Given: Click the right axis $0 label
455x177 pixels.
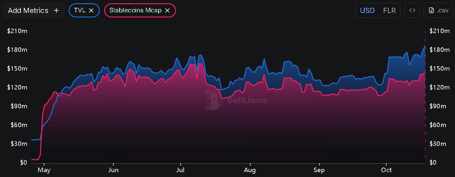Looking at the screenshot, I should click(x=433, y=163).
